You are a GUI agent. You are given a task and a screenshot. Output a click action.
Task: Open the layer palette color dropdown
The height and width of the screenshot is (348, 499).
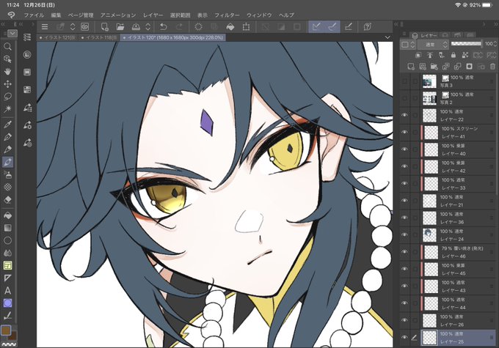408,45
